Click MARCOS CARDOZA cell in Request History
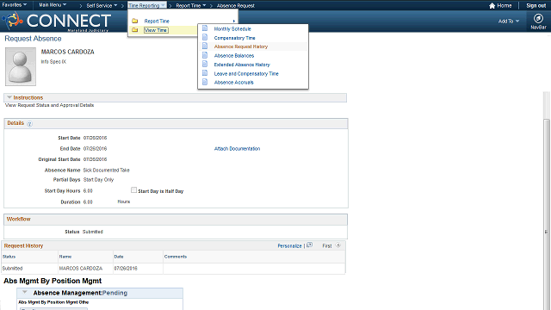 pyautogui.click(x=80, y=268)
